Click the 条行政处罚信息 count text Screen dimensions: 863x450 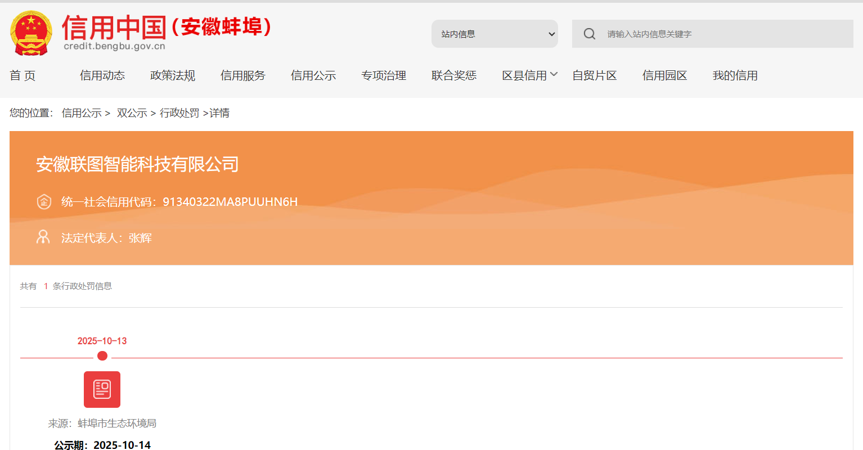pos(82,286)
